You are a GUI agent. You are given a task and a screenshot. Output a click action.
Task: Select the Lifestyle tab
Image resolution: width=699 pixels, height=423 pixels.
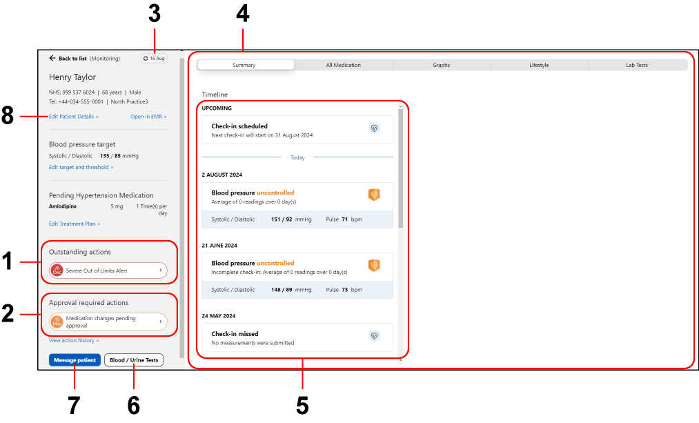539,65
